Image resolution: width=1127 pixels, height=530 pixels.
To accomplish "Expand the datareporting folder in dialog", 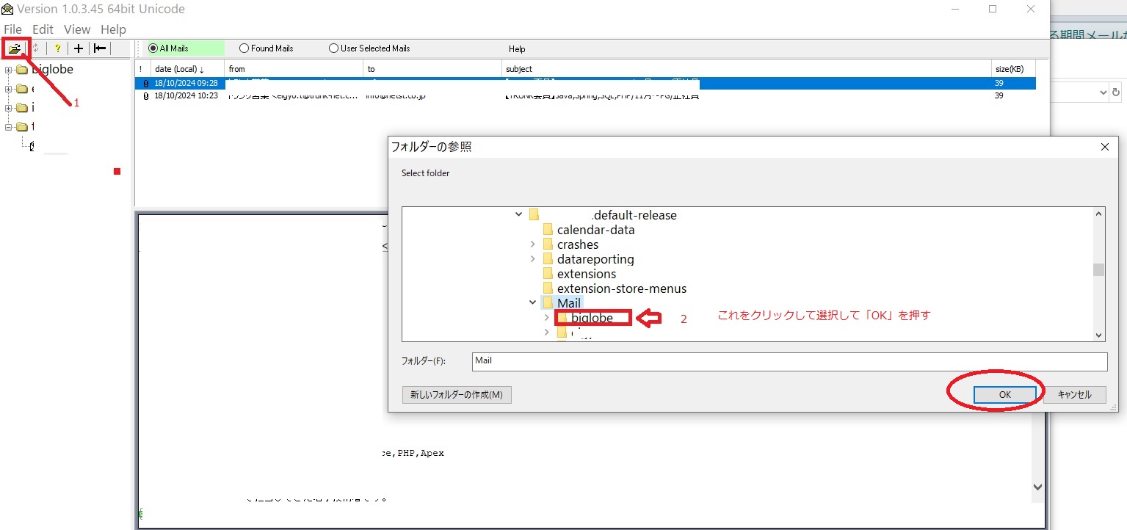I will click(x=532, y=259).
